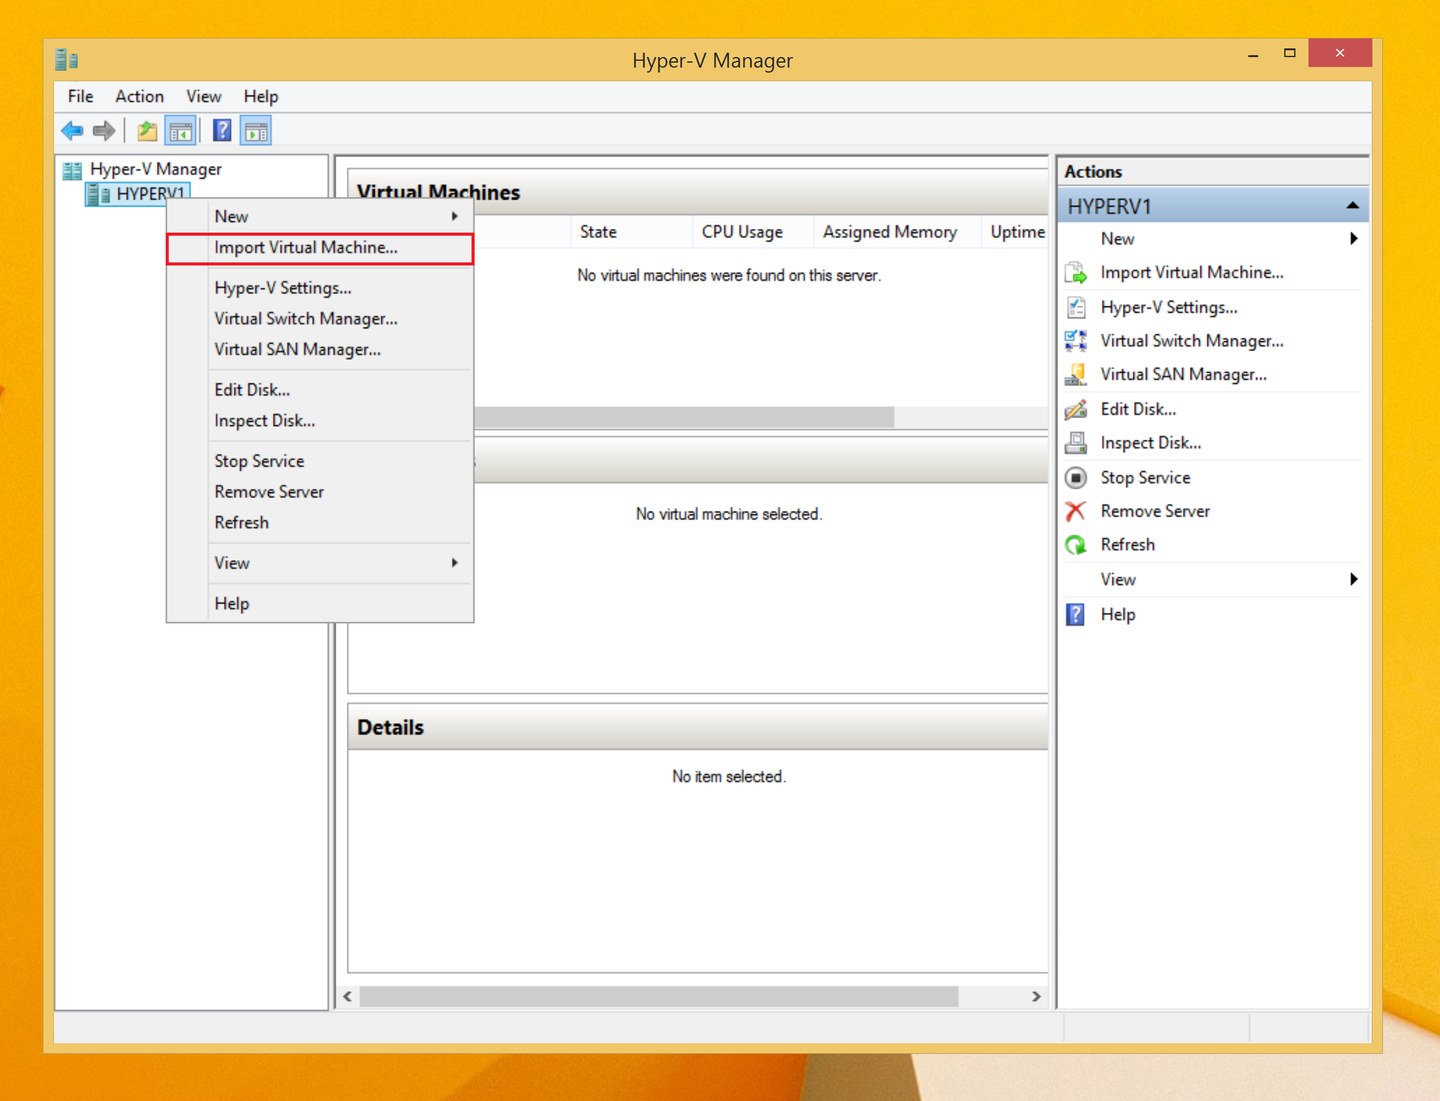Expand the New submenu arrow in Actions pane
Image resolution: width=1440 pixels, height=1101 pixels.
point(1354,239)
